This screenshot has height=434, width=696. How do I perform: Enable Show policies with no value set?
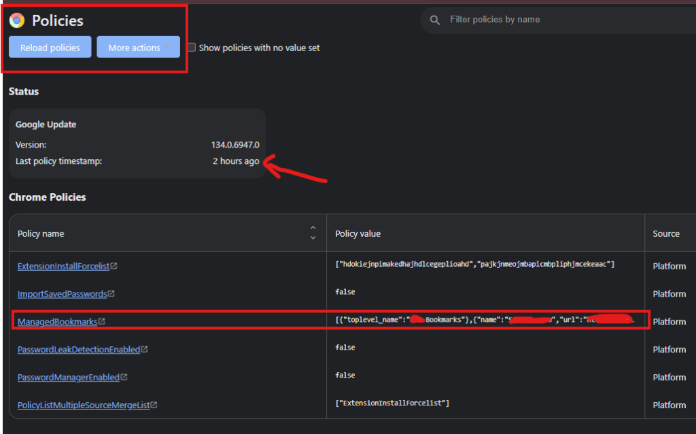(x=191, y=47)
